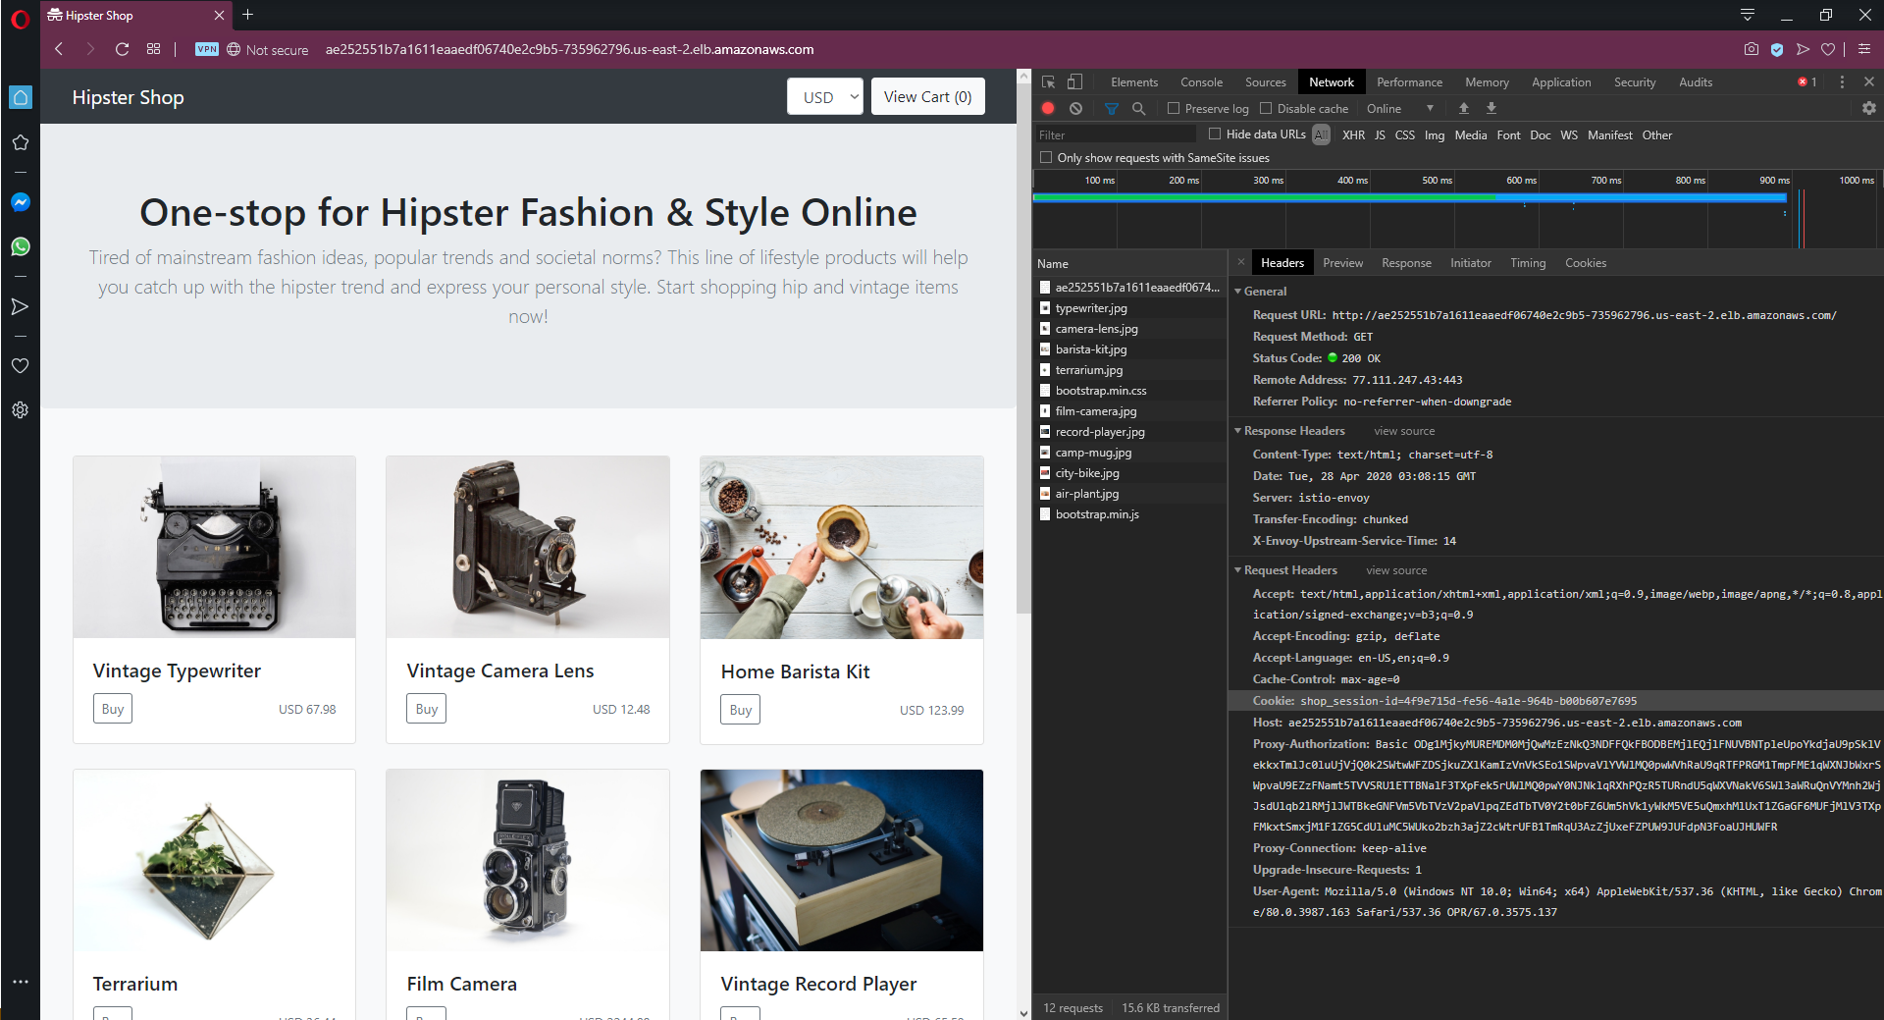Open the Online throttling dropdown
The height and width of the screenshot is (1020, 1884).
click(x=1400, y=109)
